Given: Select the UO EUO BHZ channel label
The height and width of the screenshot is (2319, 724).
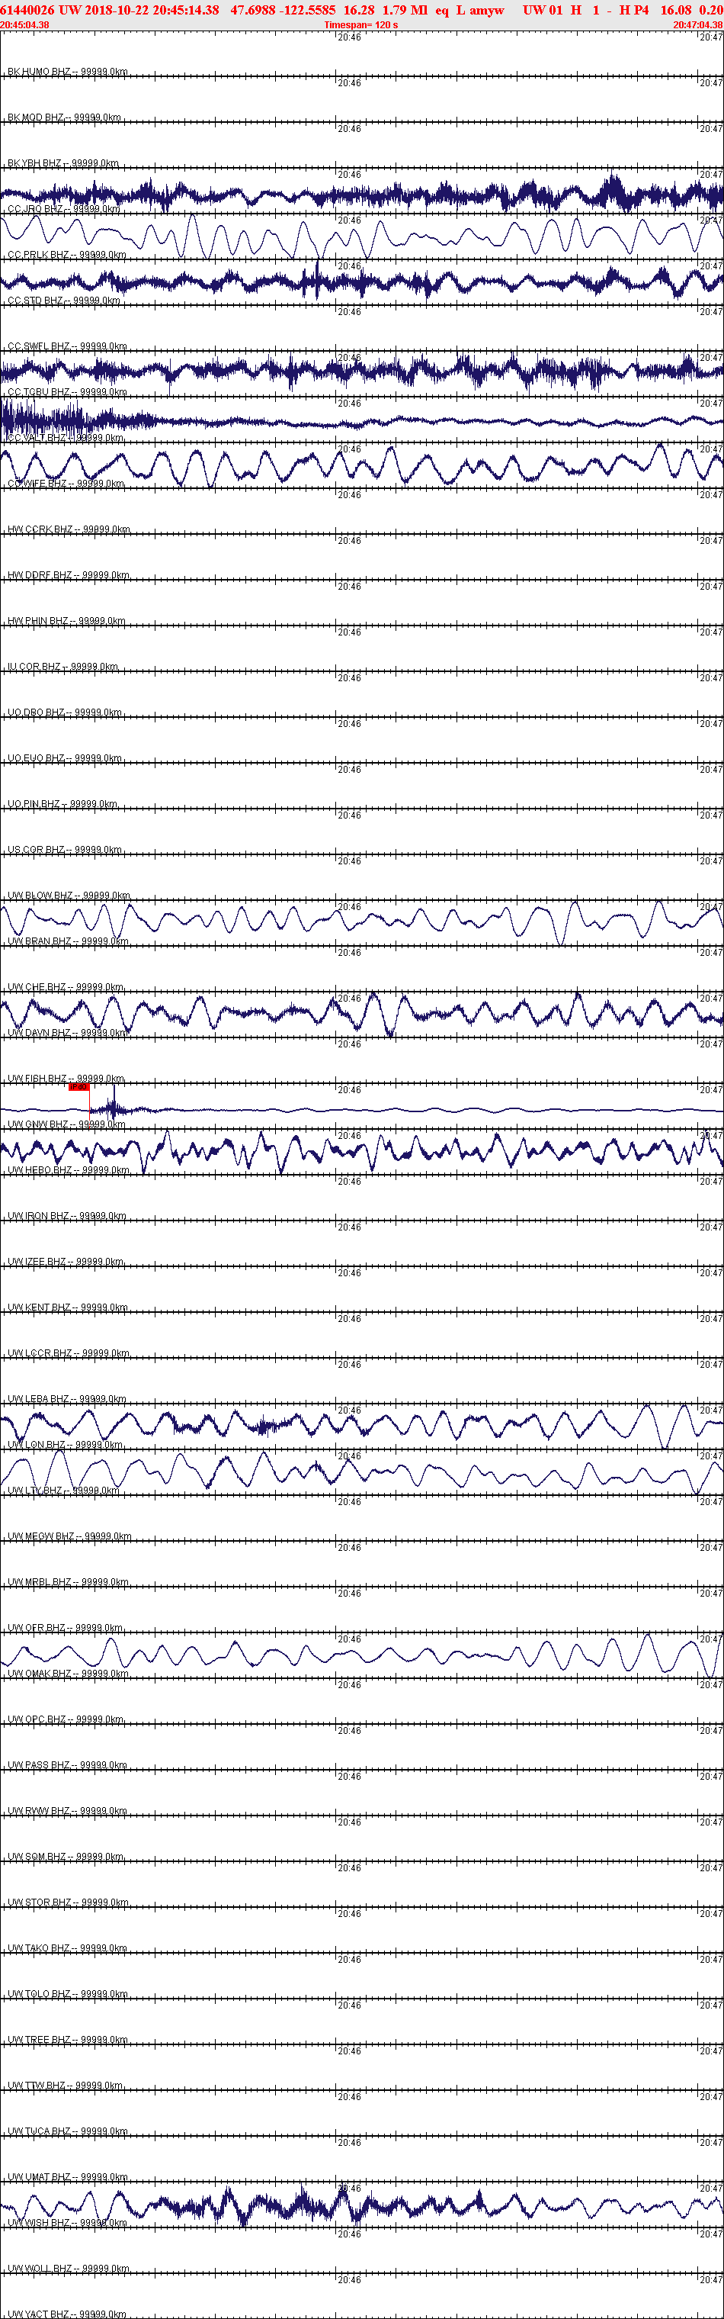Looking at the screenshot, I should coord(65,758).
